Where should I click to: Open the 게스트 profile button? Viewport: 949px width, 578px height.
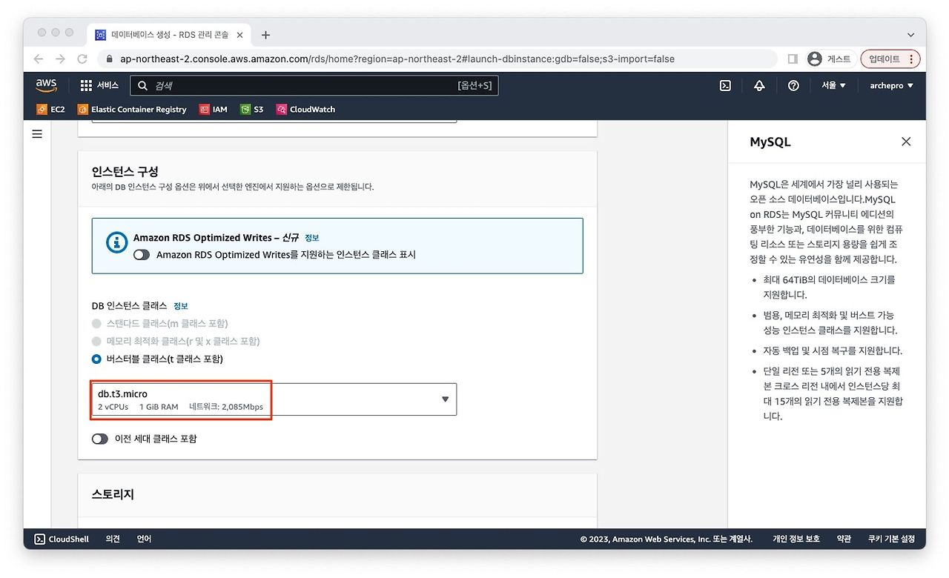[830, 59]
